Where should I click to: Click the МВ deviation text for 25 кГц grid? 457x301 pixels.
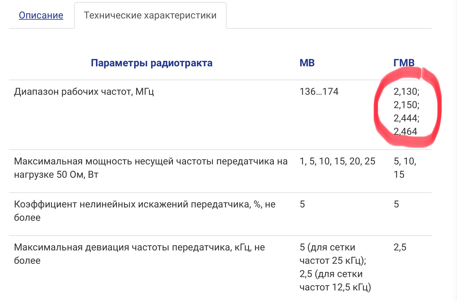coord(333,254)
